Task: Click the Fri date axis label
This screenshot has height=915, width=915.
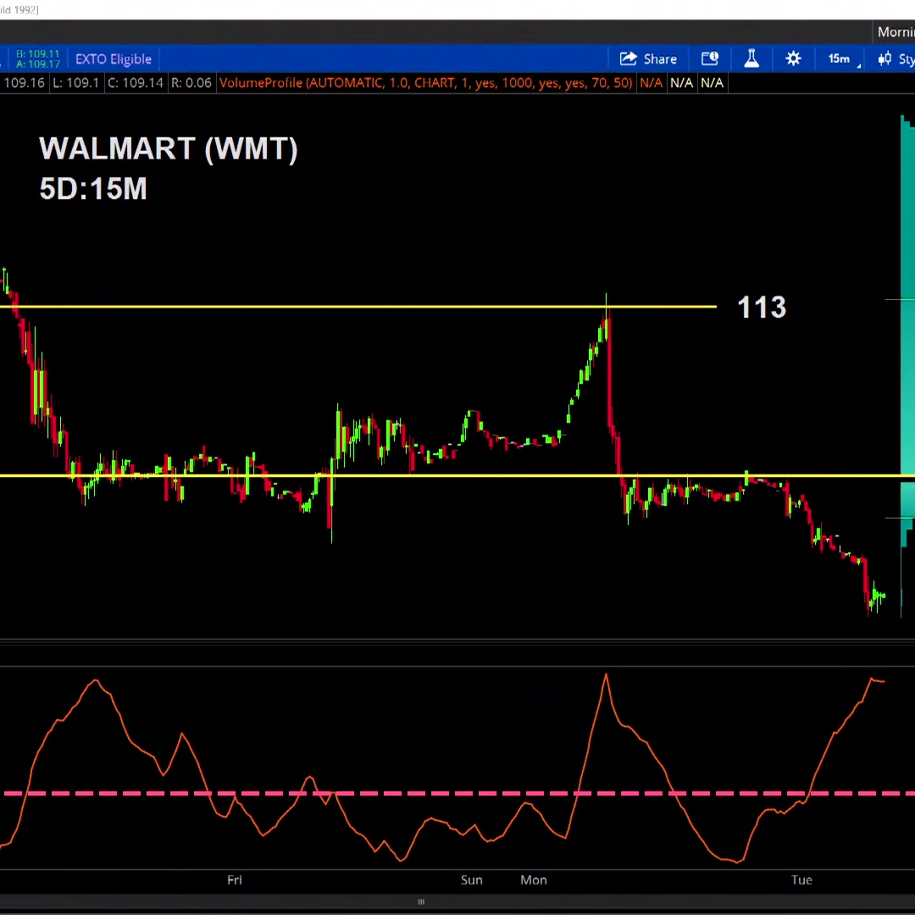Action: pyautogui.click(x=235, y=880)
